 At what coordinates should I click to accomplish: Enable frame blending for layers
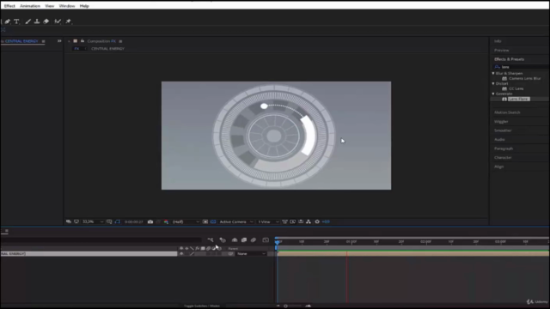tap(244, 240)
